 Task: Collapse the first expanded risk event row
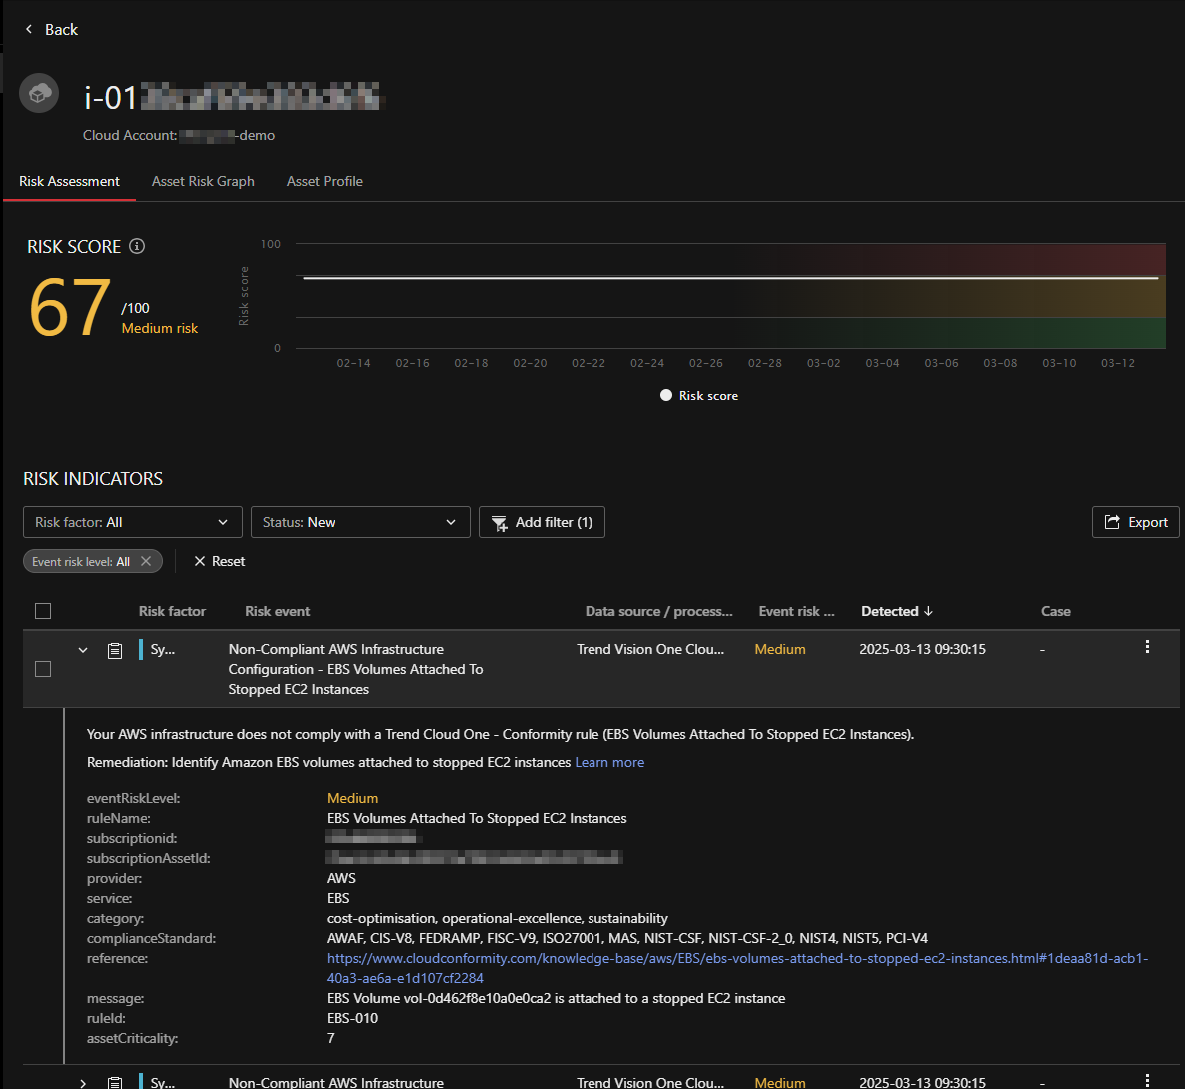83,650
